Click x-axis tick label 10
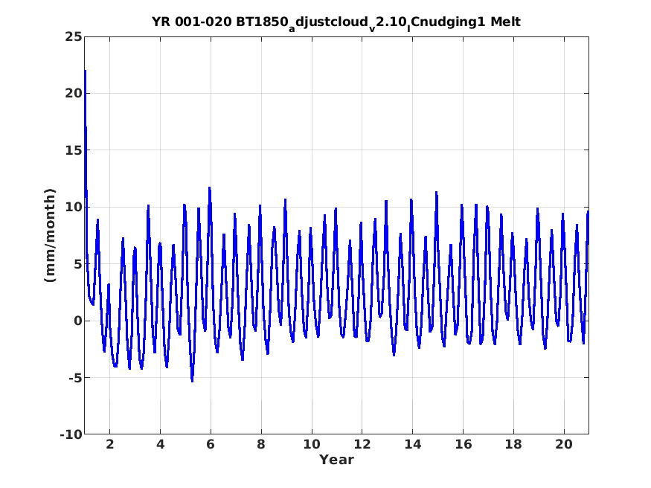 pyautogui.click(x=312, y=444)
